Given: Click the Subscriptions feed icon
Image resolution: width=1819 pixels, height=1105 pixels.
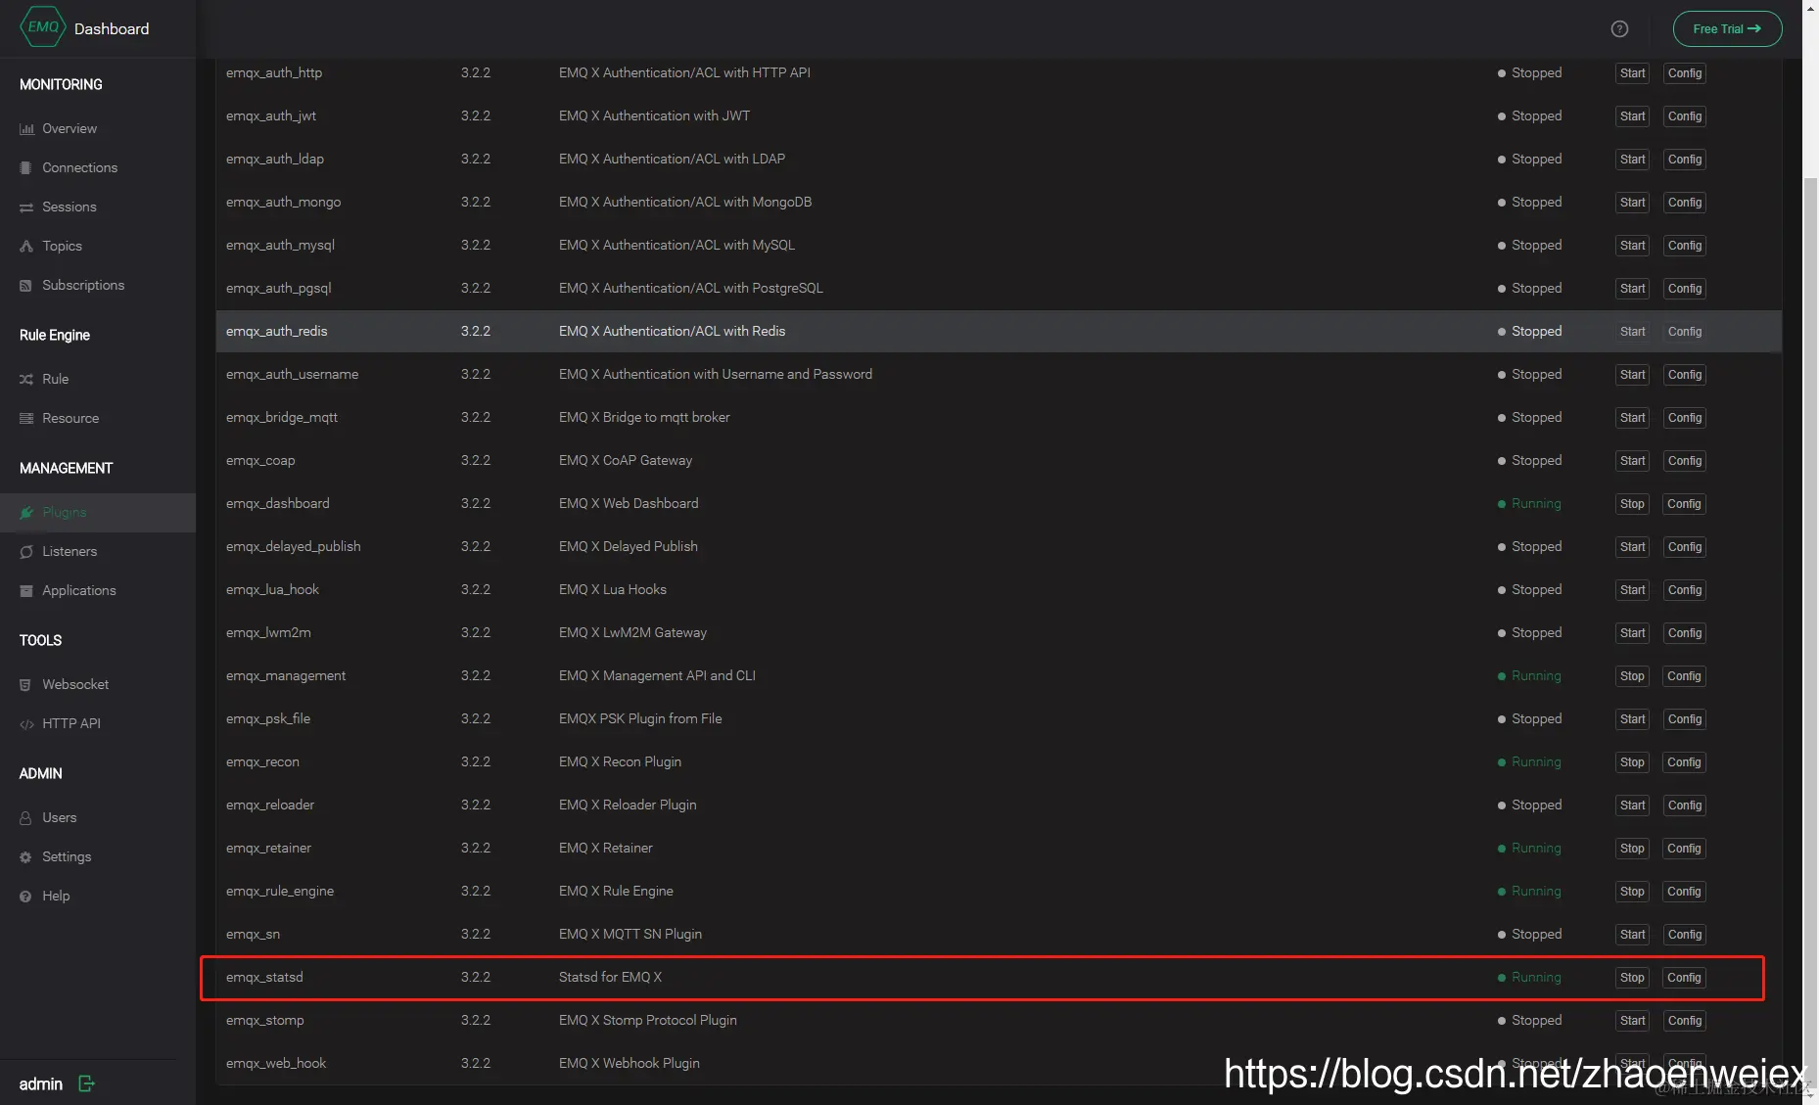Looking at the screenshot, I should coord(26,286).
